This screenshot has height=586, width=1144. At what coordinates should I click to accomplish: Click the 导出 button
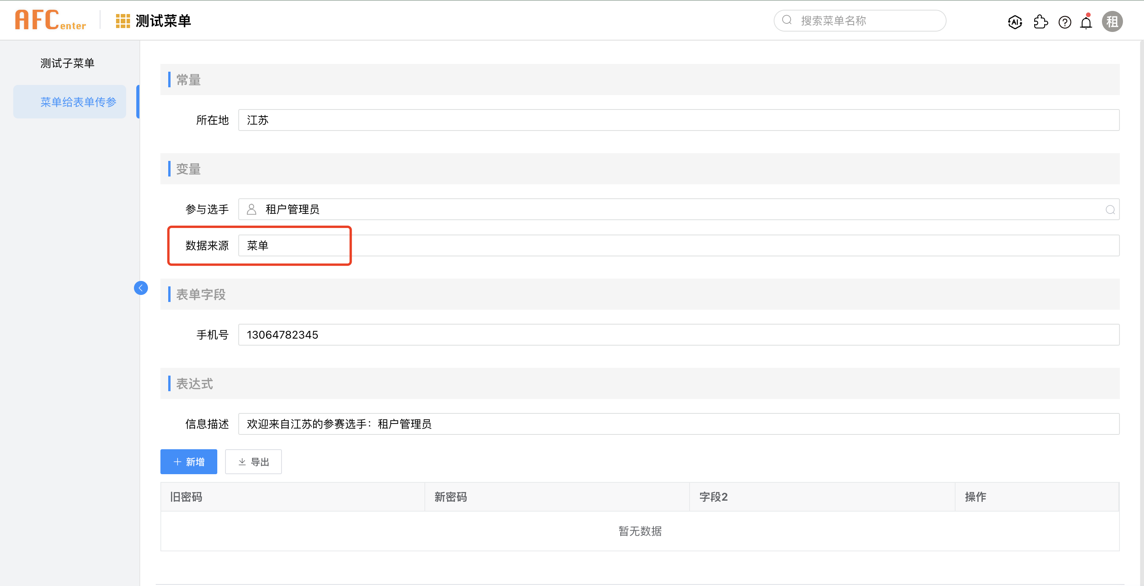pyautogui.click(x=253, y=462)
